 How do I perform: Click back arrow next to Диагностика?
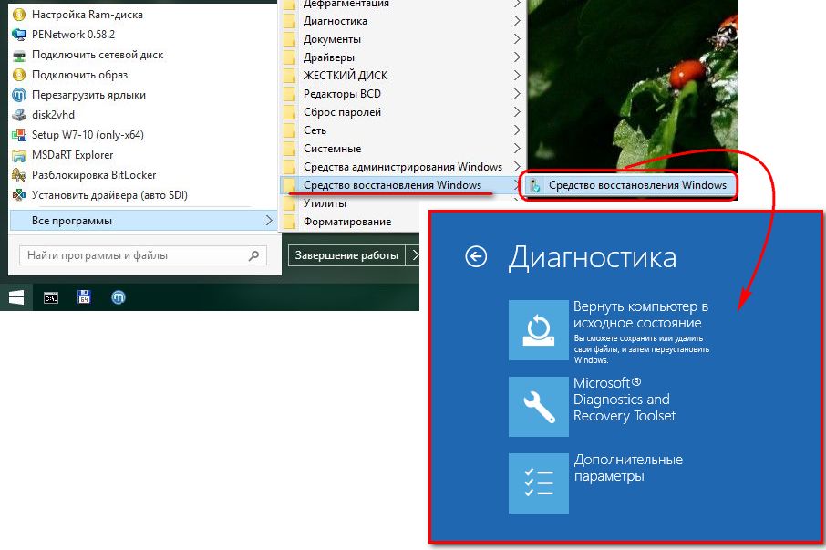point(476,257)
